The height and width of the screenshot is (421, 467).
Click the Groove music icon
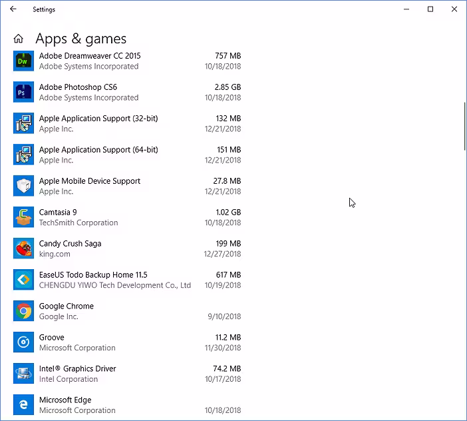[23, 342]
